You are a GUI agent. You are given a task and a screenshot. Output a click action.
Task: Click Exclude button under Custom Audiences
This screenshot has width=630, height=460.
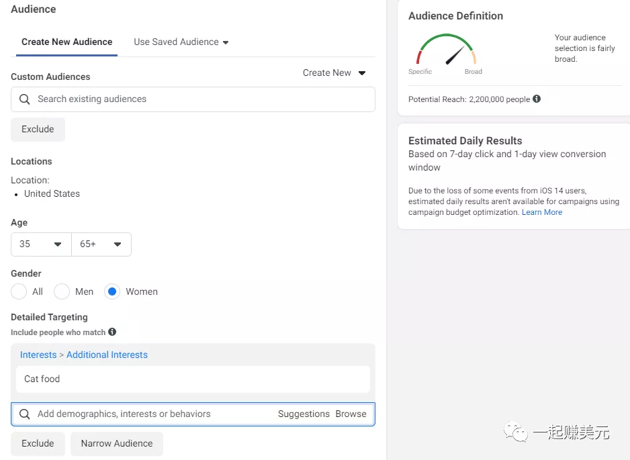[38, 130]
